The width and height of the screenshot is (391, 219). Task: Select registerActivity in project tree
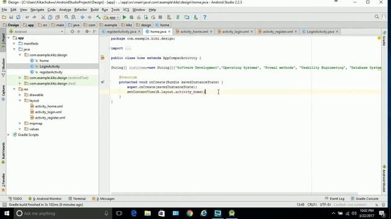coord(51,72)
